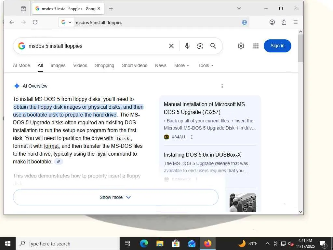333x250 pixels.
Task: Open the list all tabs chevron
Action: coord(239,8)
